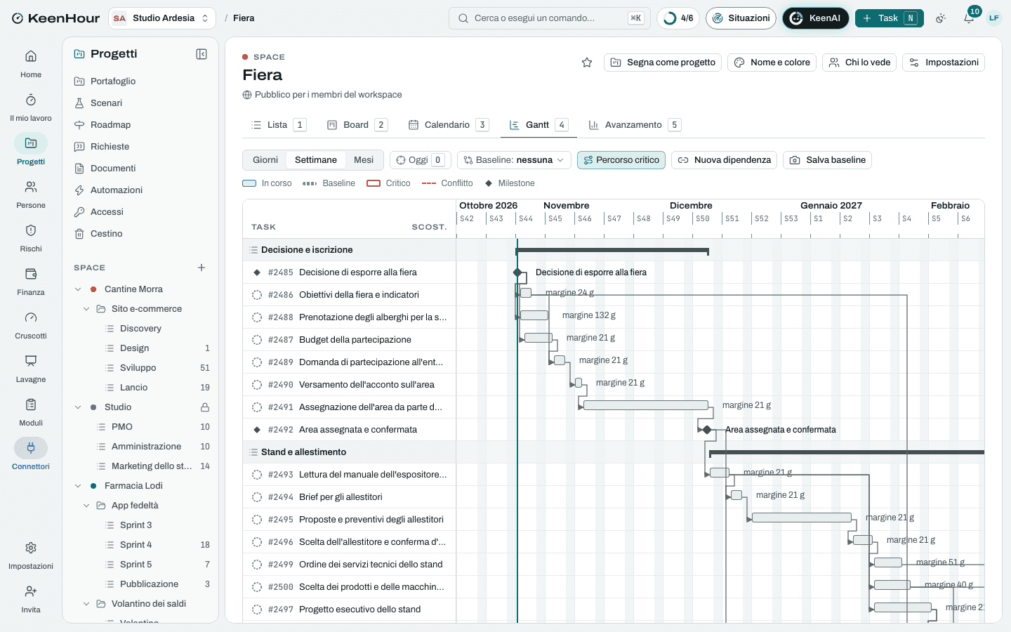Click the 4/6 progress ring indicator
Image resolution: width=1011 pixels, height=632 pixels.
(x=678, y=18)
